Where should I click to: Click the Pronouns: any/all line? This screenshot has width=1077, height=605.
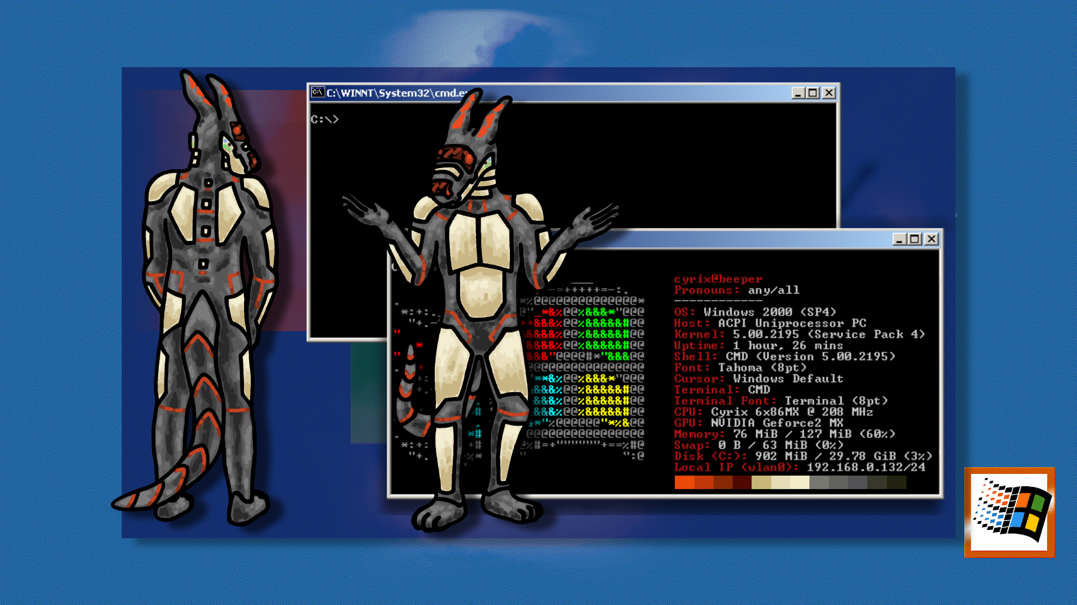(737, 290)
